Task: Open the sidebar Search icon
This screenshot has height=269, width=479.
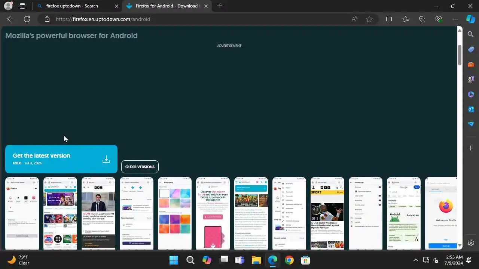Action: click(x=471, y=34)
